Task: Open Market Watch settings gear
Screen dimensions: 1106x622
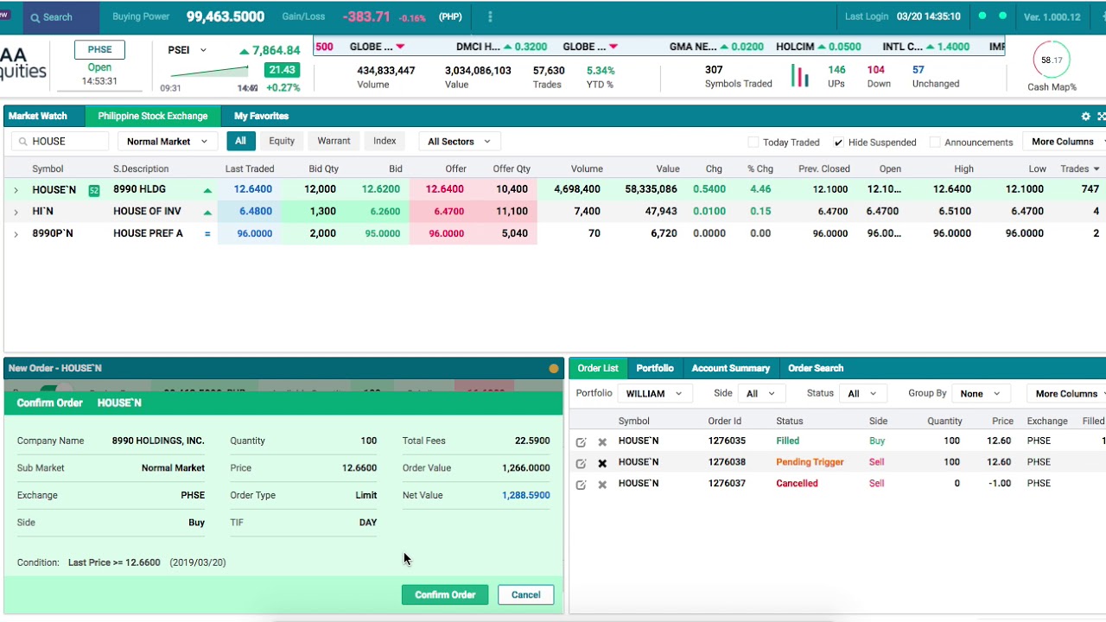Action: [x=1086, y=116]
